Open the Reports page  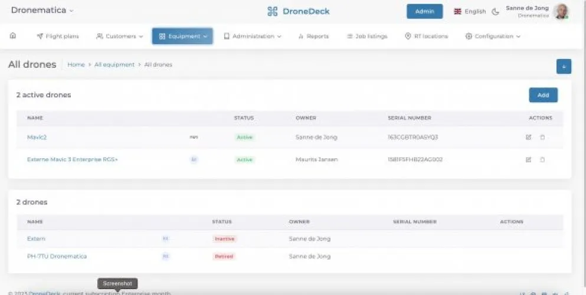coord(313,37)
